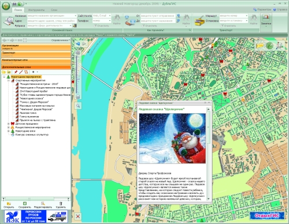Click the new folder icon in layers toolbar
The image size is (289, 224).
coord(3,72)
